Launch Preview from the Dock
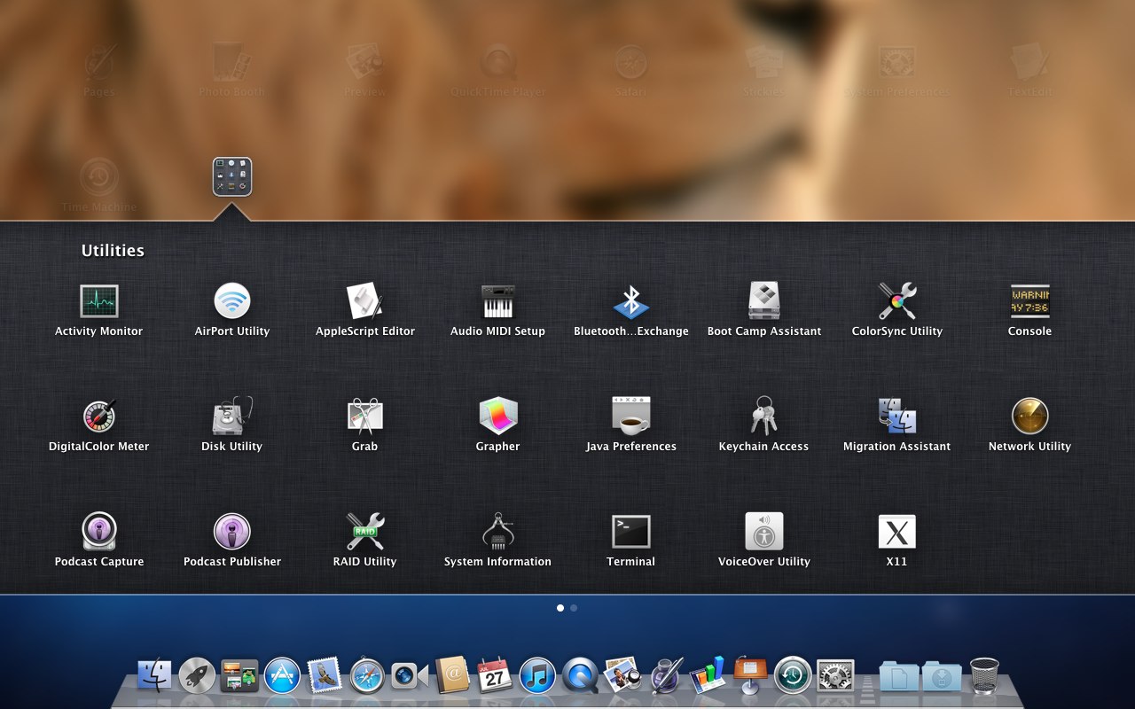 point(622,676)
